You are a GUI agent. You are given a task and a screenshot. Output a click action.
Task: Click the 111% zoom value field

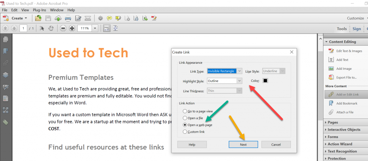pyautogui.click(x=84, y=28)
